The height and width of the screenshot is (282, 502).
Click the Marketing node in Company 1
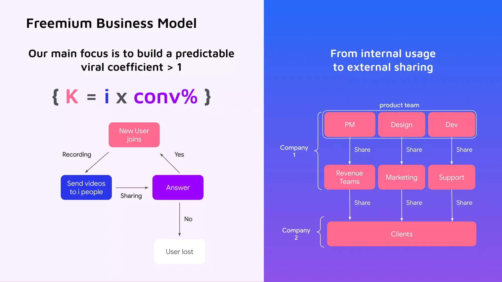(401, 177)
